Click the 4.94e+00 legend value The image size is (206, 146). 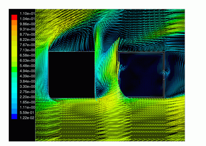[27, 71]
